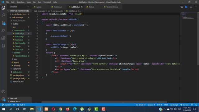Open EditTask.js in the file tree
Screen dimensions: 199x112
click(x=19, y=37)
